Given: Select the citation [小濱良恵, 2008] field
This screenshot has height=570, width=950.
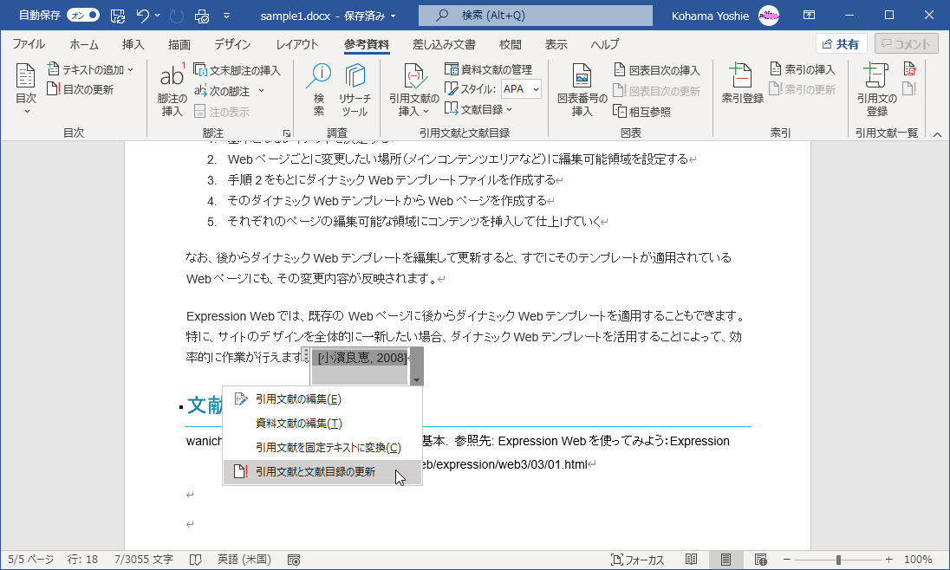Looking at the screenshot, I should click(x=361, y=358).
